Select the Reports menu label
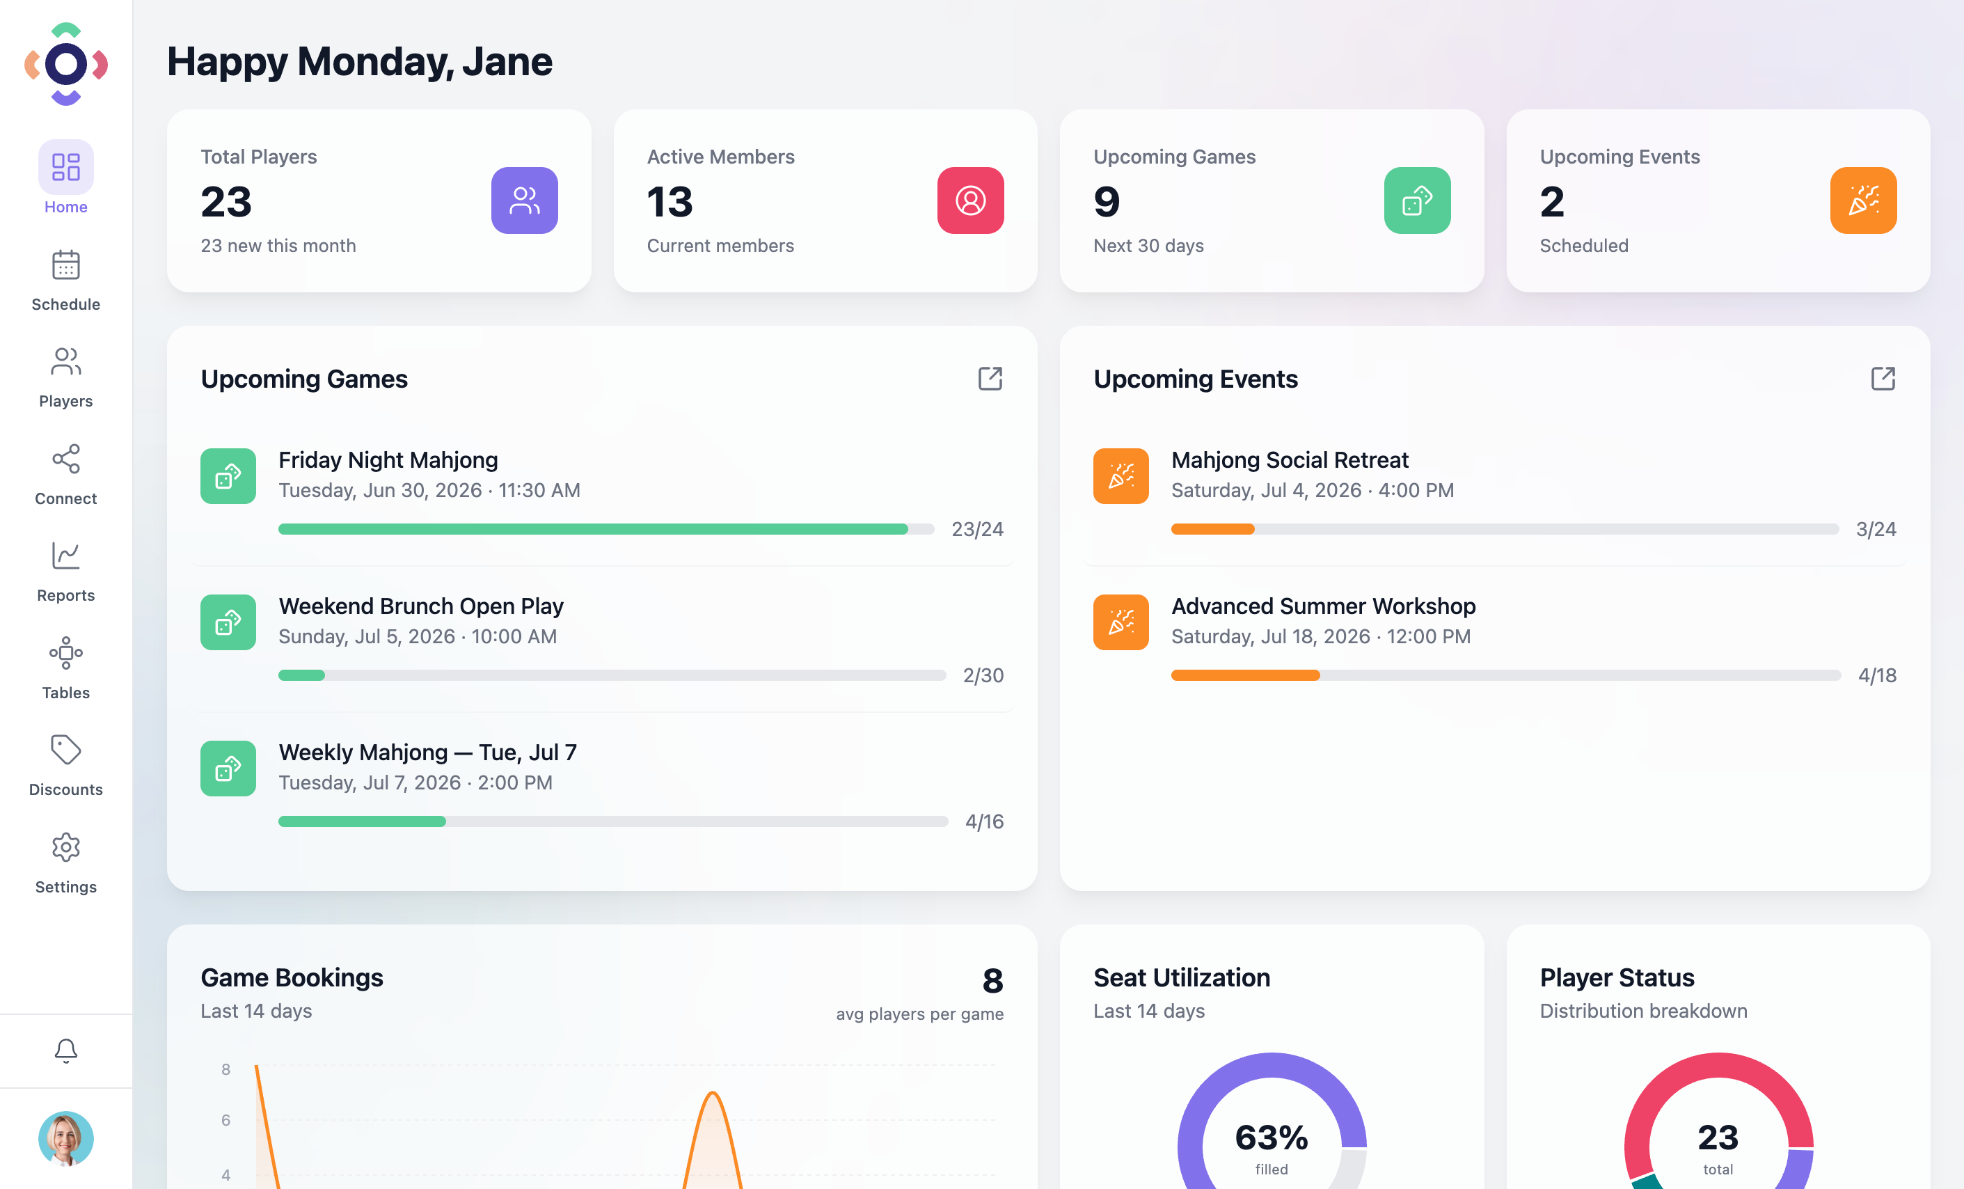1964x1189 pixels. point(66,596)
